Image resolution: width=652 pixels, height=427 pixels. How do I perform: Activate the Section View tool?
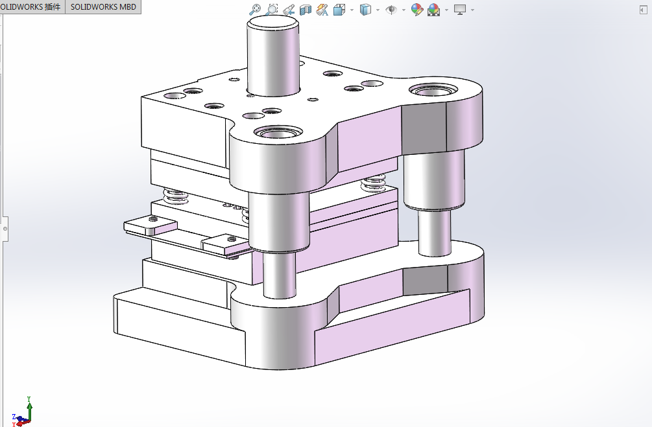306,10
